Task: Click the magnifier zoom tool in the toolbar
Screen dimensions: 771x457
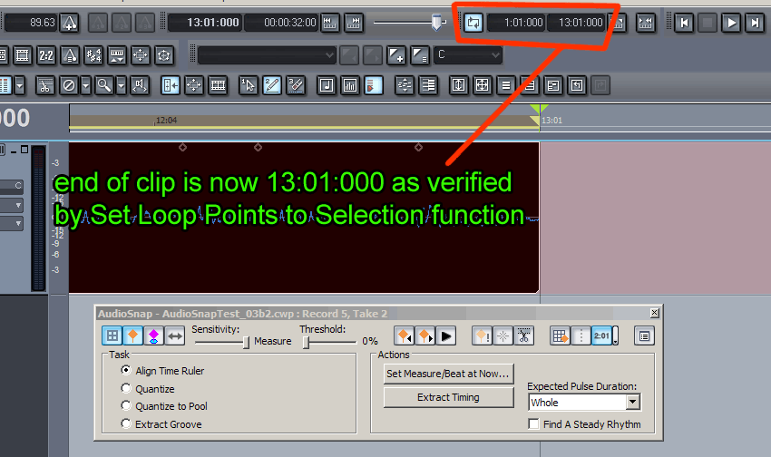Action: (x=105, y=85)
